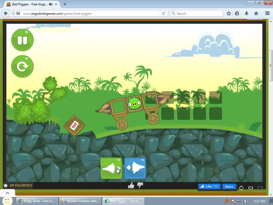Click the scrollbar down arrow

(271, 195)
